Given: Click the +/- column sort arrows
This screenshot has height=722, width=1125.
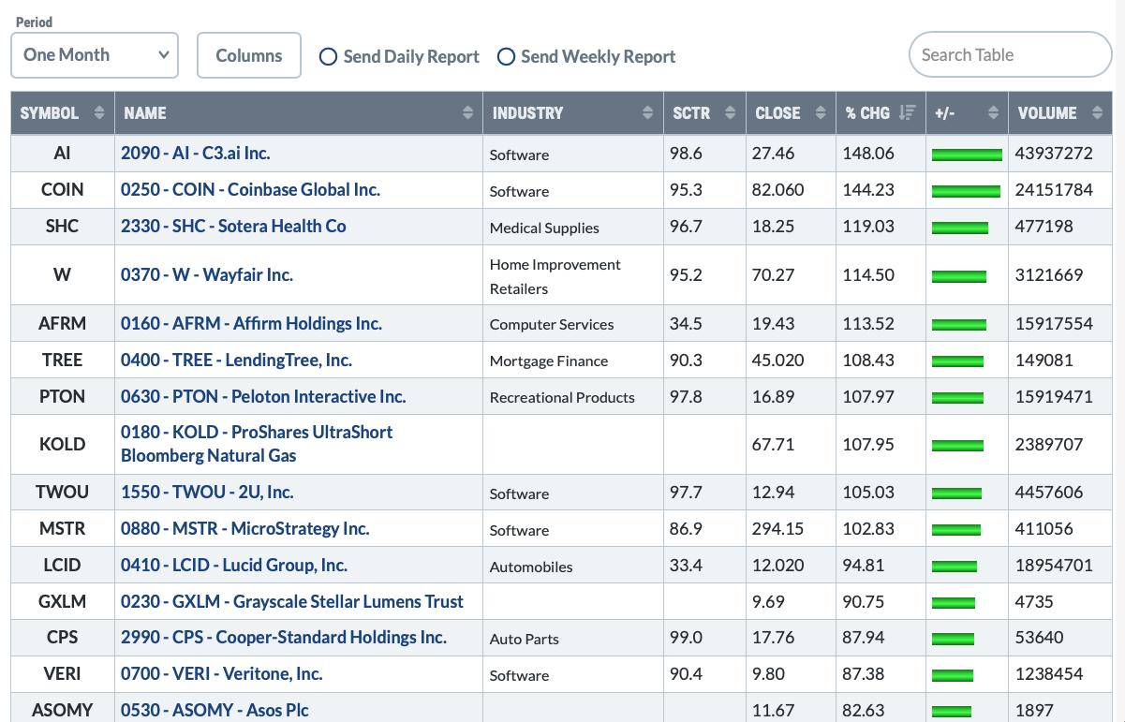Looking at the screenshot, I should pos(993,113).
